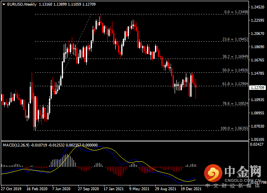Click the 0.02427 MACD scale value

257,144
